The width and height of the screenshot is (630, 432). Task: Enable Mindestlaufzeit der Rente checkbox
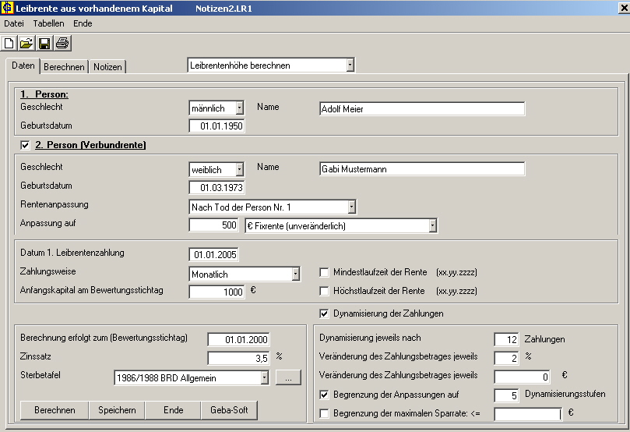(325, 273)
